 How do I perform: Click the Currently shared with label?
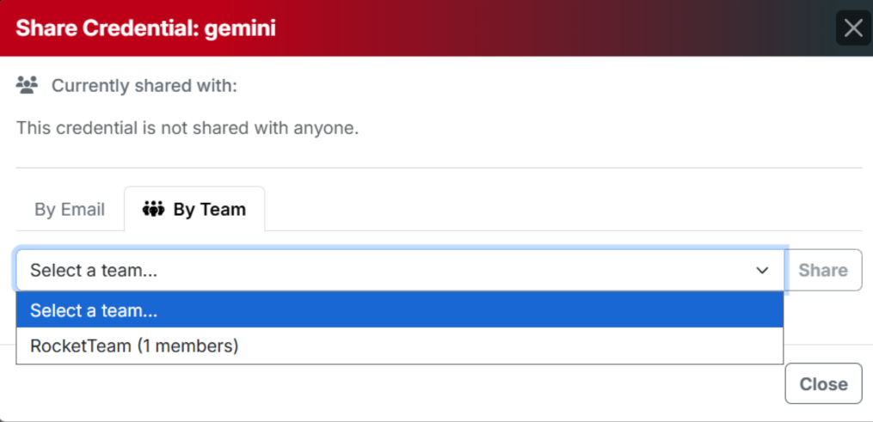144,86
